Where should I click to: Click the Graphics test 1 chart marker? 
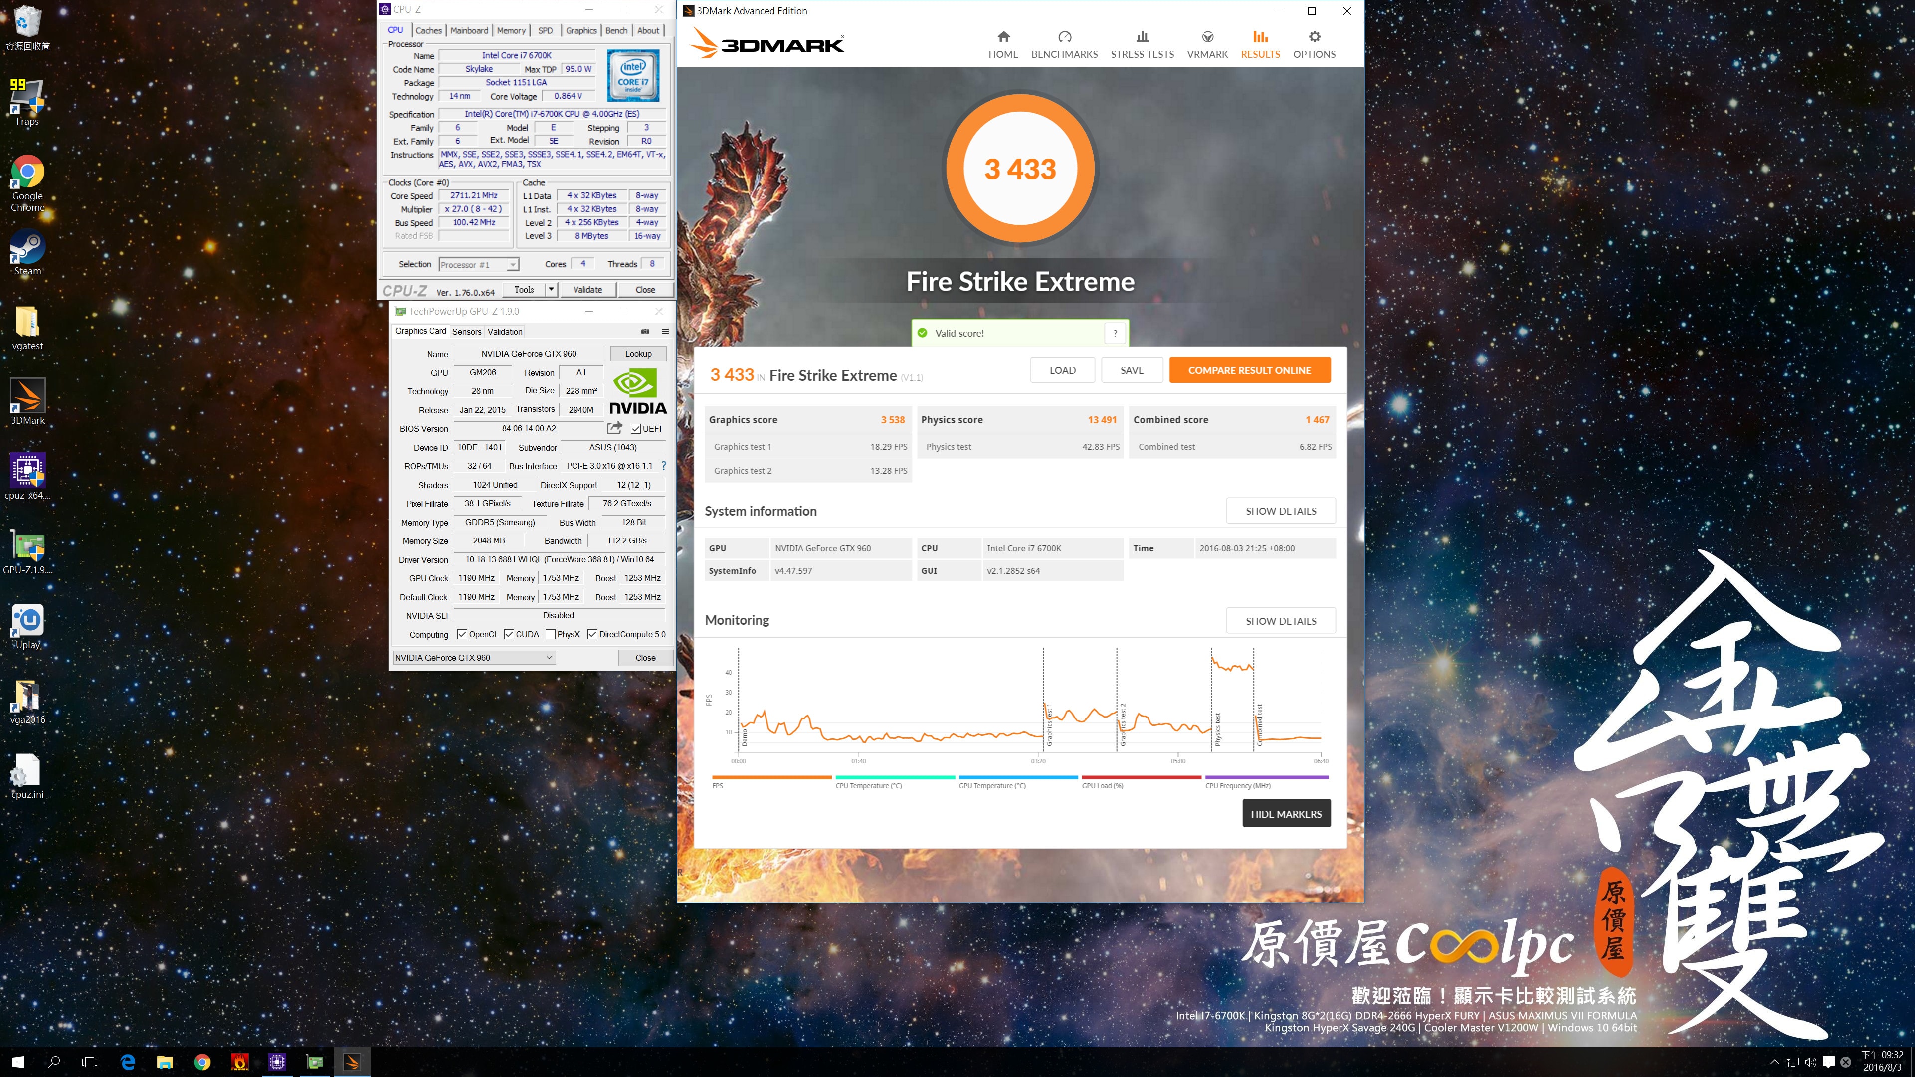[1049, 724]
